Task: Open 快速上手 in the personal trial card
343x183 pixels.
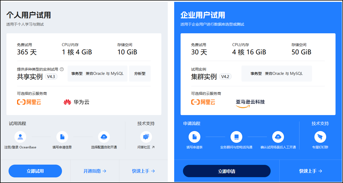Action: coord(143,171)
